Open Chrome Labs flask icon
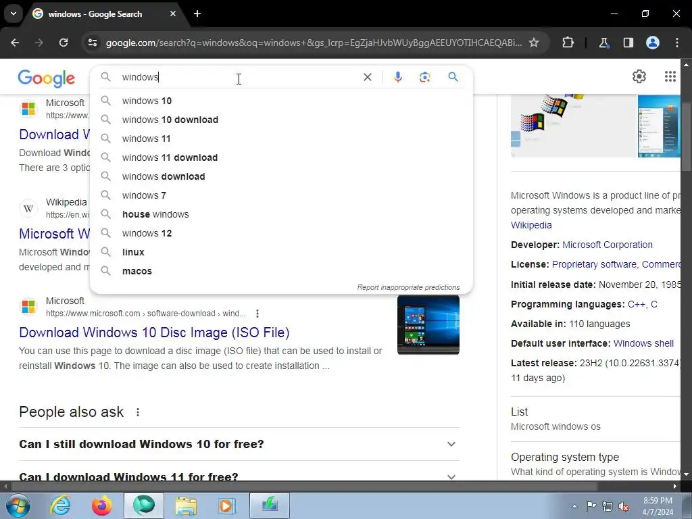Viewport: 692px width, 519px height. point(603,43)
